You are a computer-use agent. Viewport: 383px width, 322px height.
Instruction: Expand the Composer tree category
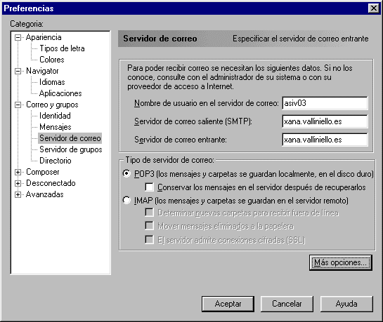[18, 172]
